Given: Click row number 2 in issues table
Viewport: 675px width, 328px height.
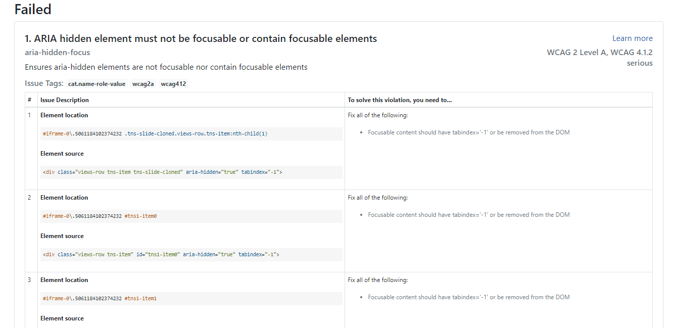Looking at the screenshot, I should 29,198.
